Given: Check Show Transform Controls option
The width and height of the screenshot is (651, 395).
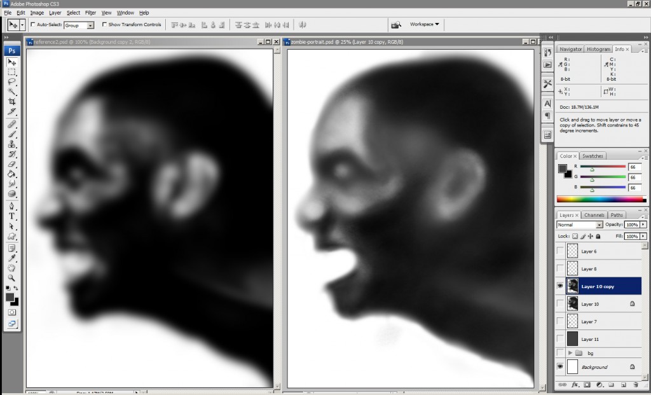Looking at the screenshot, I should point(104,25).
